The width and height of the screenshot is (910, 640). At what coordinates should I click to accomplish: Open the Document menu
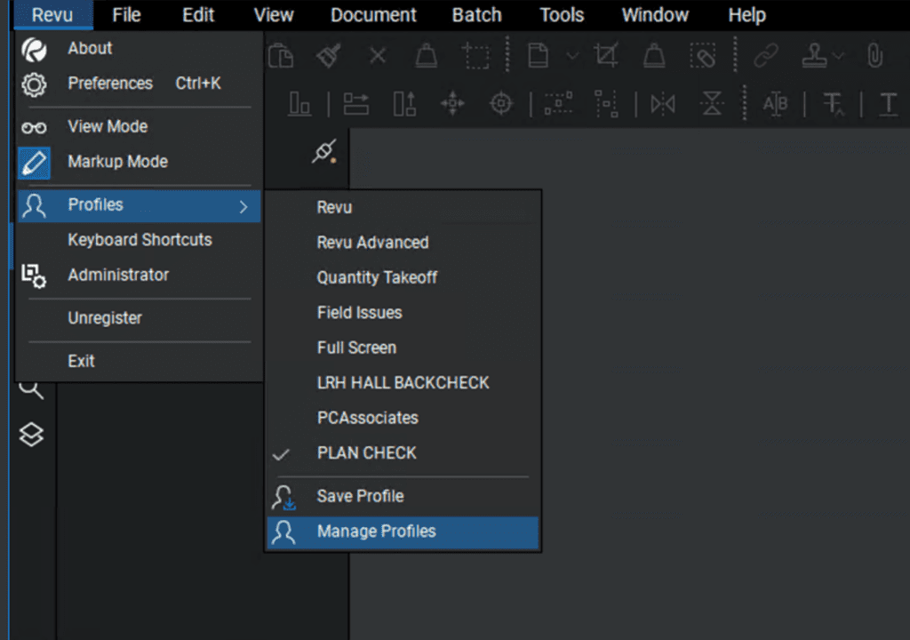[374, 15]
